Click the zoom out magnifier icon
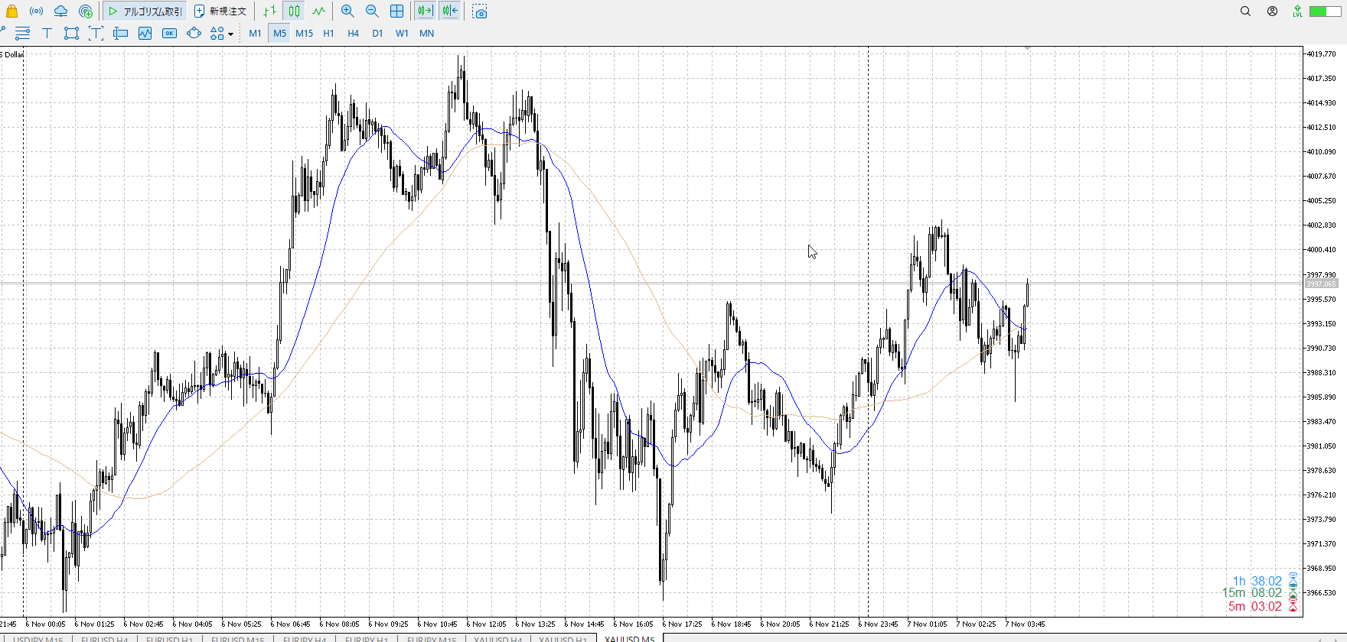The height and width of the screenshot is (642, 1347). point(372,11)
